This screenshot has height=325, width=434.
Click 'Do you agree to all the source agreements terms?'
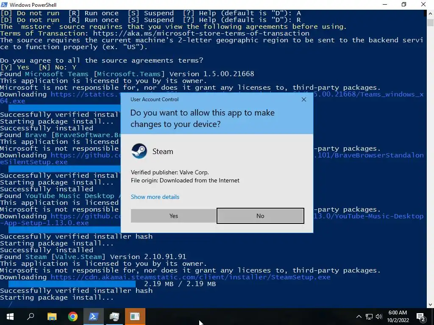[x=102, y=60]
